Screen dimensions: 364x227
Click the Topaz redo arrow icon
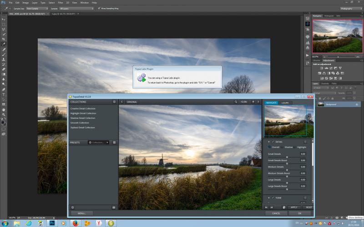[x=271, y=207]
